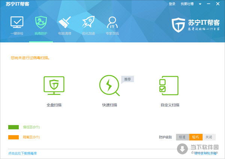The height and width of the screenshot is (159, 225).
Task: Open the 我要吐槽 feedback link
Action: [x=187, y=4]
